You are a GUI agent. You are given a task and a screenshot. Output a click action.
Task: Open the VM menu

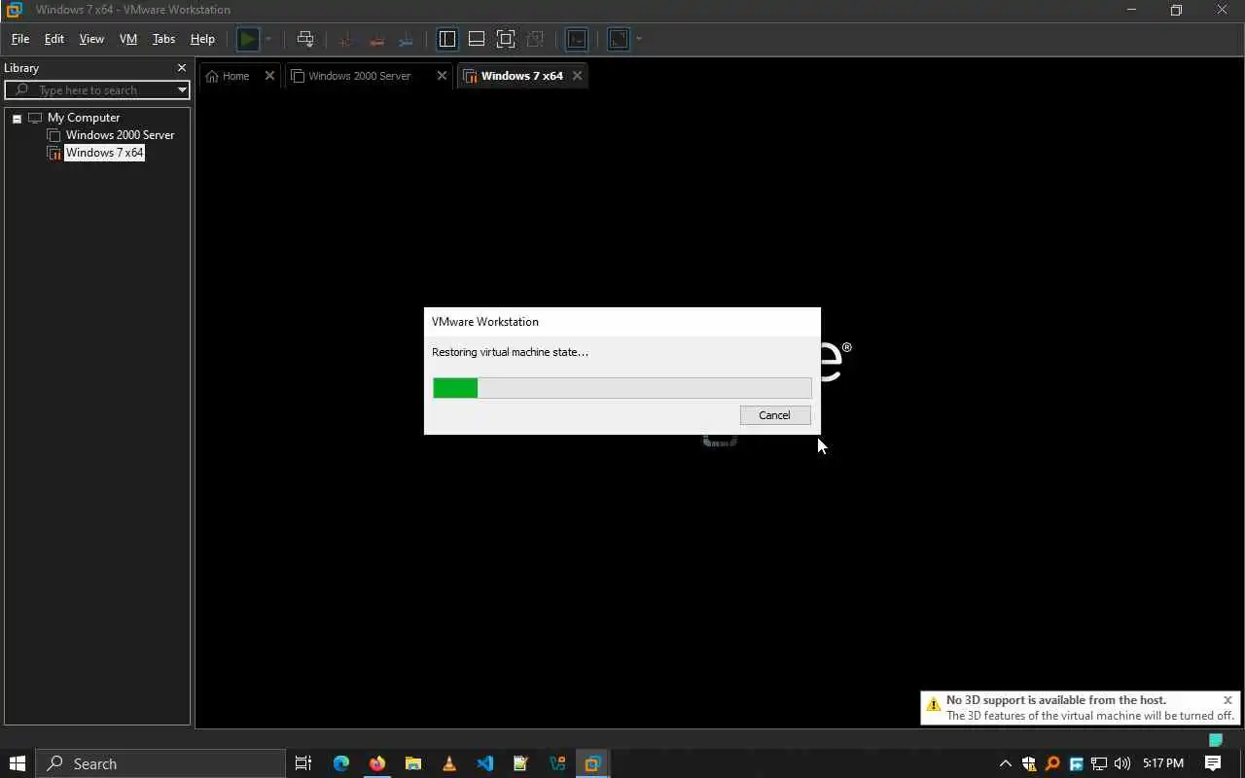click(x=128, y=39)
